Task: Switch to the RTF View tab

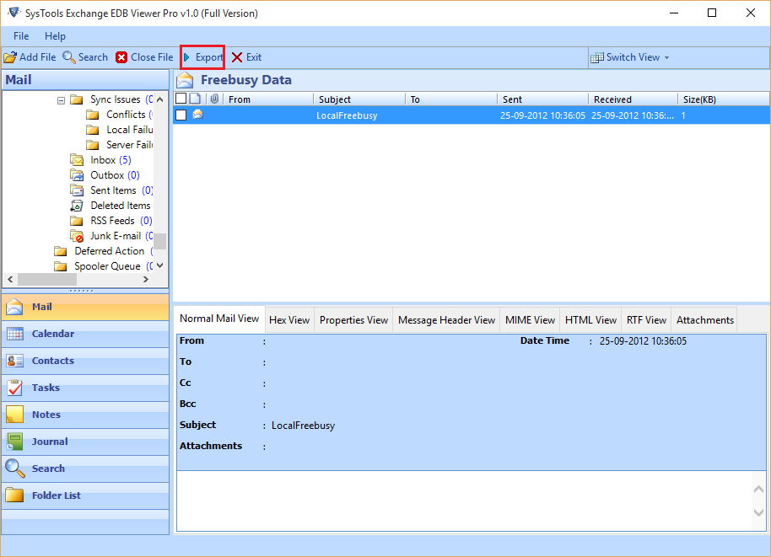Action: pyautogui.click(x=646, y=320)
